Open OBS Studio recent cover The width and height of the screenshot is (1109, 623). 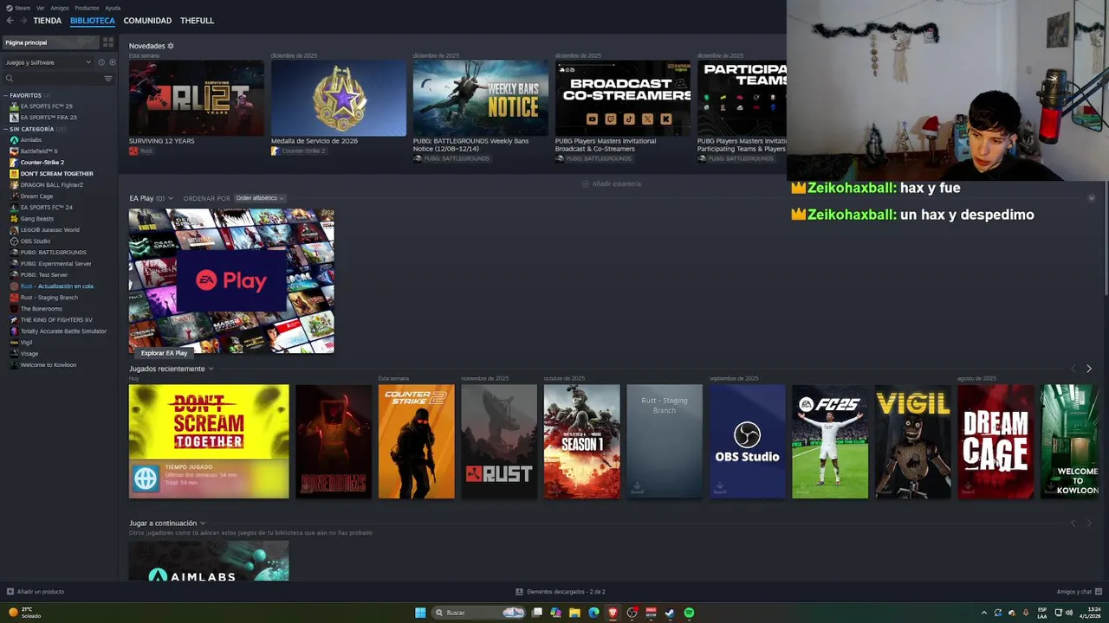click(x=748, y=441)
